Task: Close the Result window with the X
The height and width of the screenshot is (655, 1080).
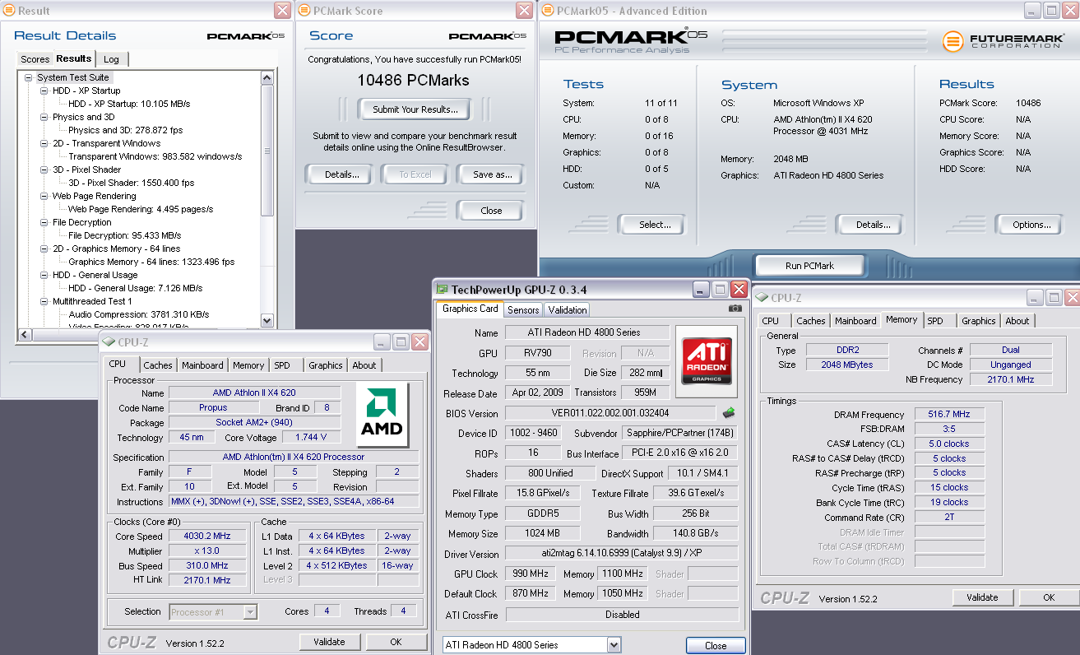Action: pyautogui.click(x=282, y=10)
